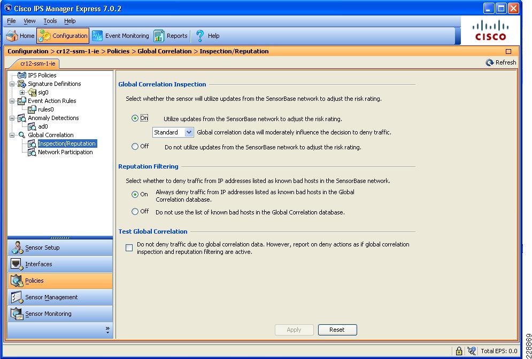
Task: Click the Anomaly Detections icon
Action: (22, 118)
